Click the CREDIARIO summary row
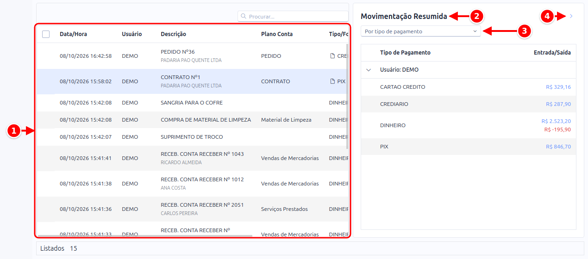This screenshot has width=588, height=259. (469, 104)
